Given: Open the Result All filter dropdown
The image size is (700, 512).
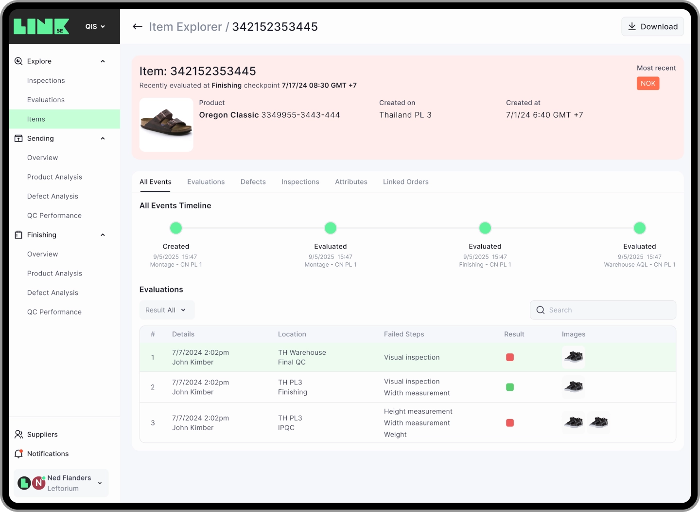Looking at the screenshot, I should point(167,310).
